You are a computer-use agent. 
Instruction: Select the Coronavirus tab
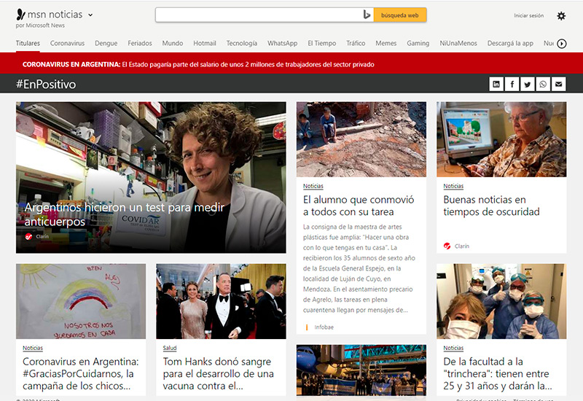(67, 44)
